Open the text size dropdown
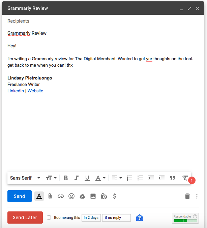The height and width of the screenshot is (228, 207). (x=51, y=178)
